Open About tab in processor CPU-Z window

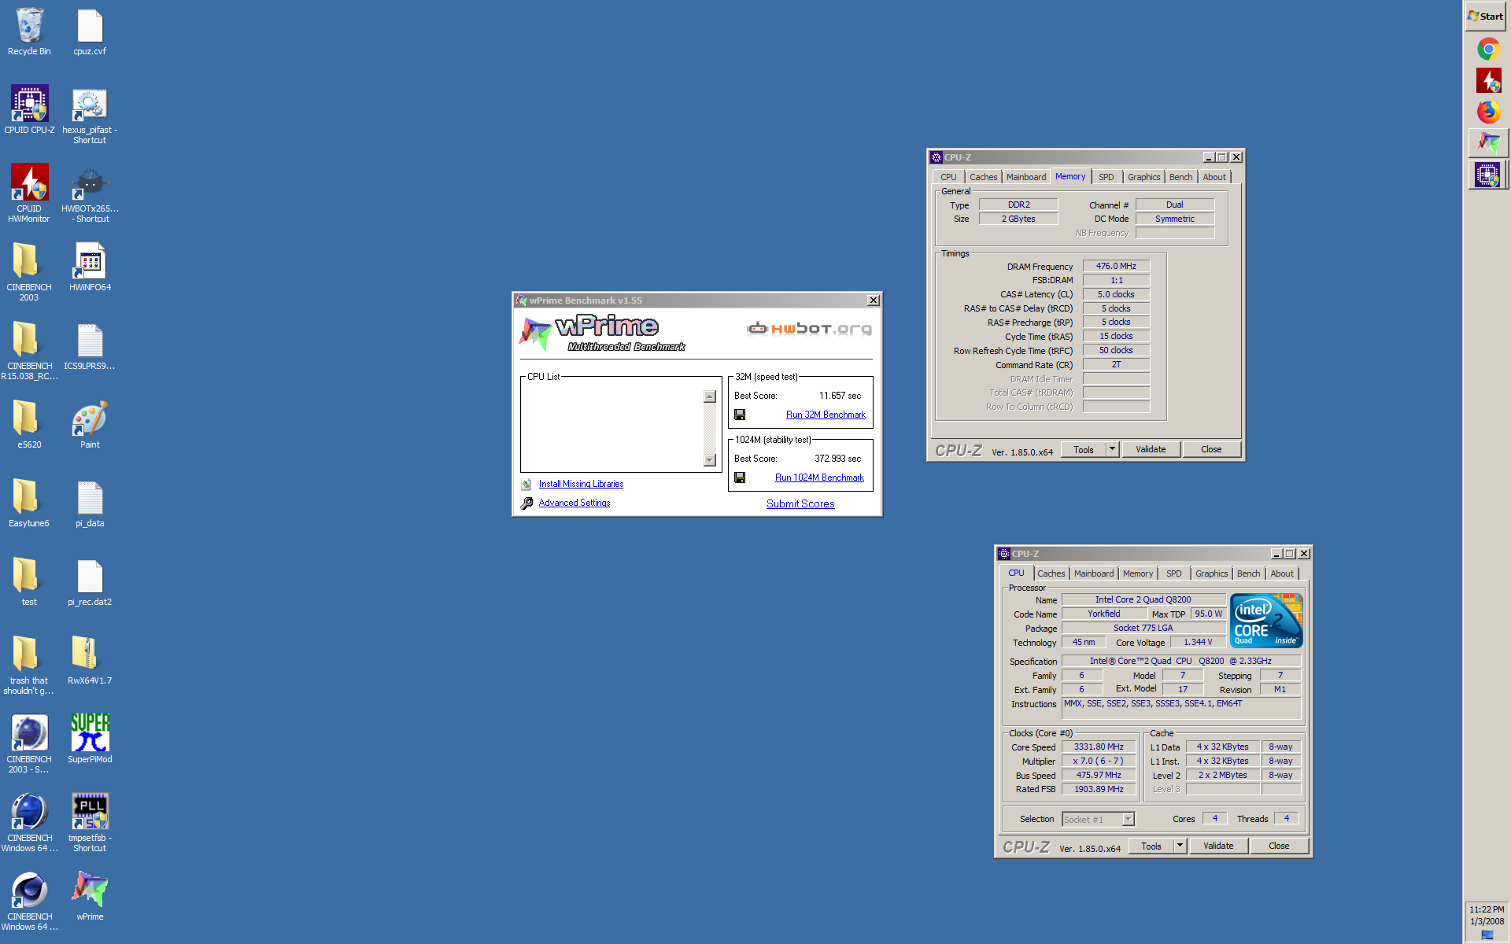coord(1282,573)
